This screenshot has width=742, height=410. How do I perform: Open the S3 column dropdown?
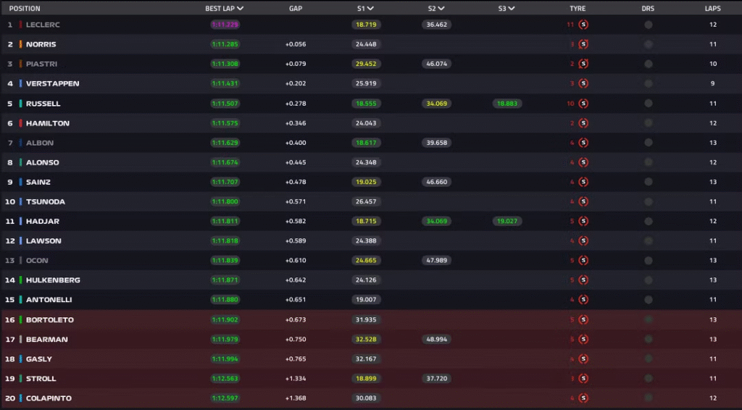tap(512, 9)
